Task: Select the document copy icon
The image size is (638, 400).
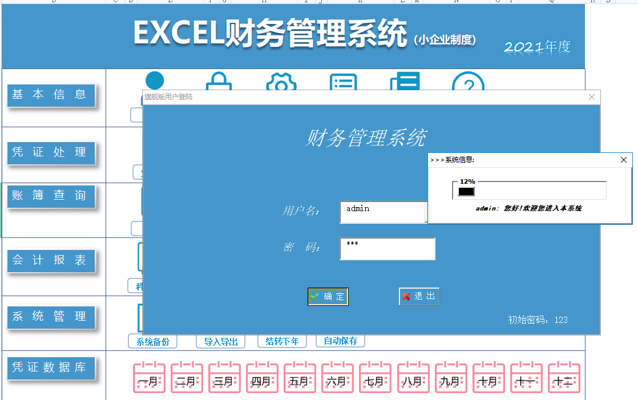Action: (405, 82)
